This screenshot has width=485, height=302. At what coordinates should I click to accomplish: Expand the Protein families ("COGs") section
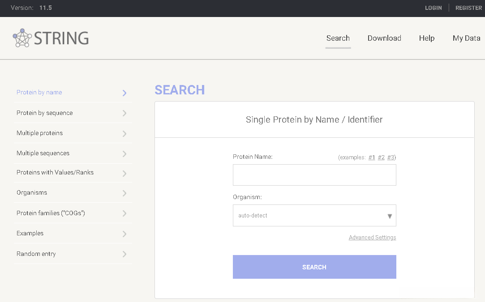point(51,213)
